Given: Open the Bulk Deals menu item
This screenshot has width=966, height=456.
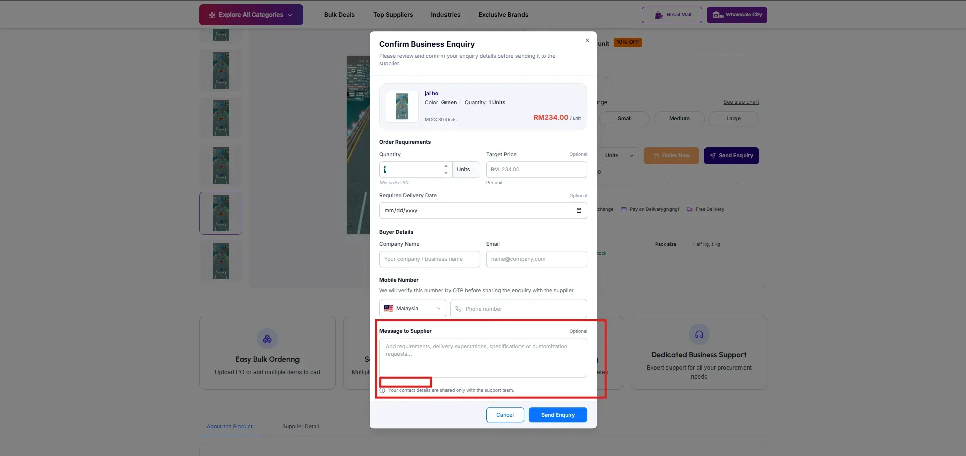Looking at the screenshot, I should point(339,15).
